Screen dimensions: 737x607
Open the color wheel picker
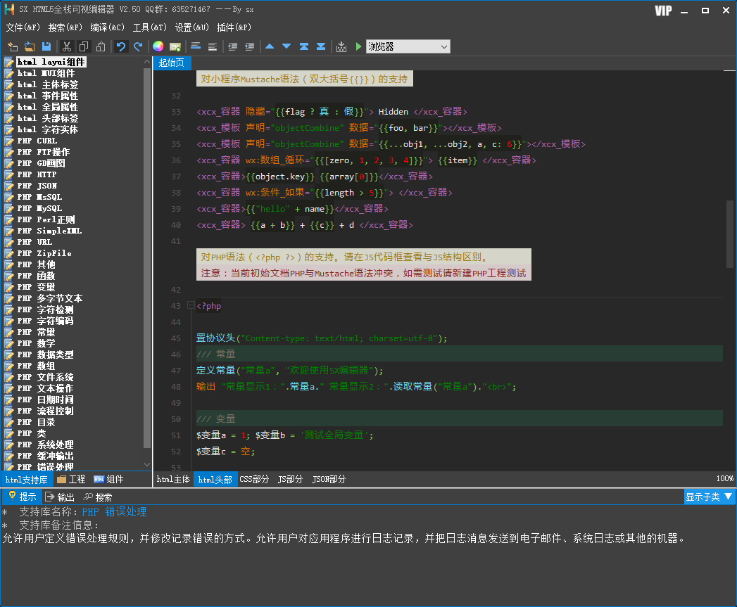pos(158,47)
